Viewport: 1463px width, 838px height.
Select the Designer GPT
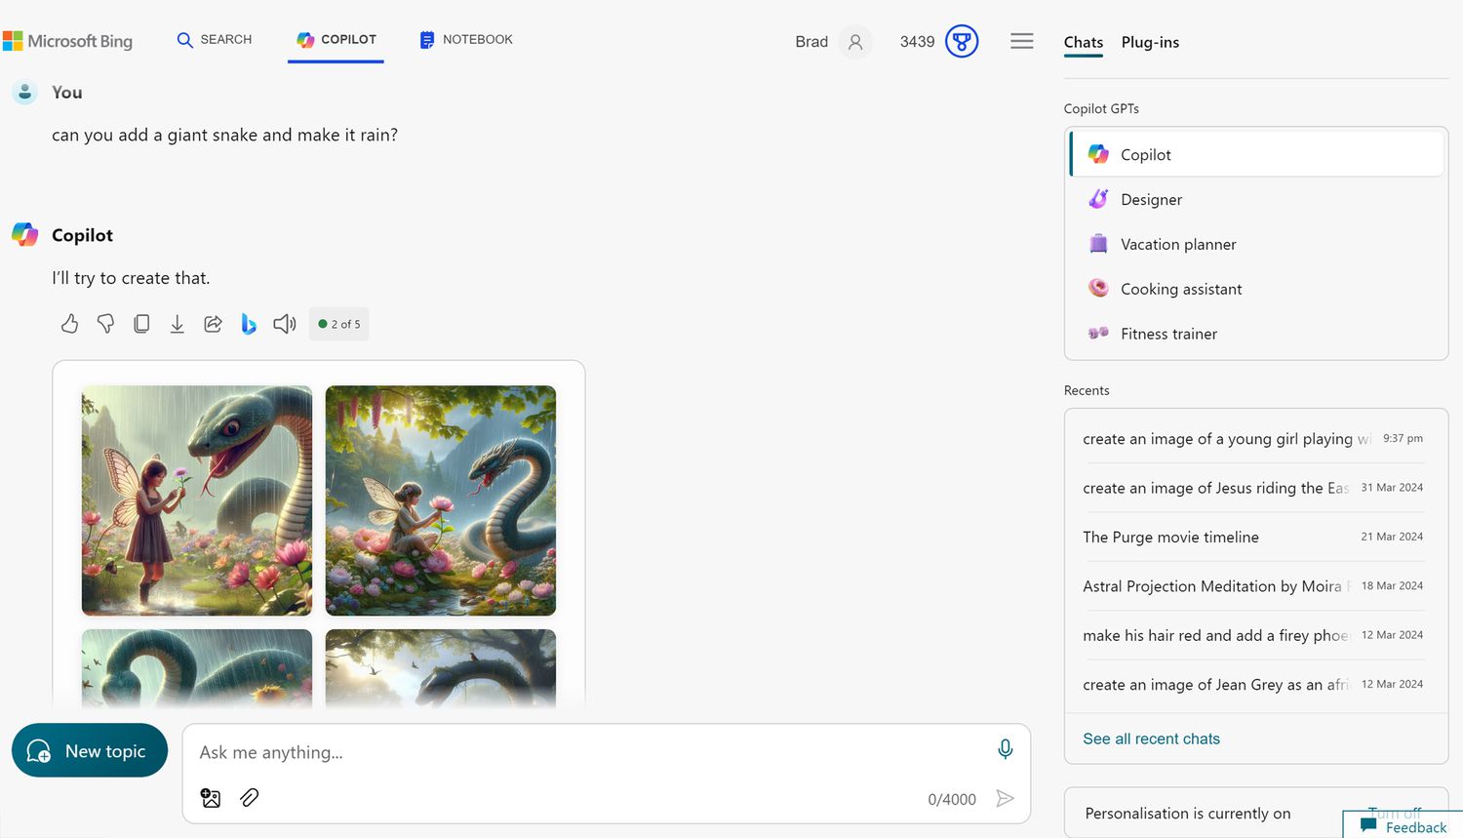click(x=1151, y=199)
